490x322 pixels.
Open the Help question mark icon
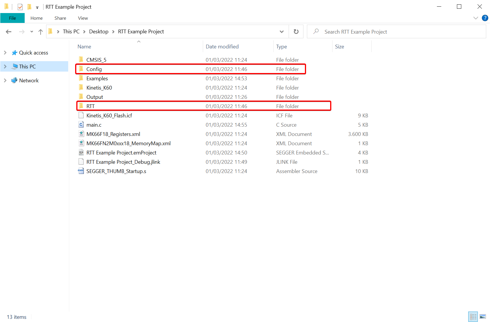coord(485,18)
